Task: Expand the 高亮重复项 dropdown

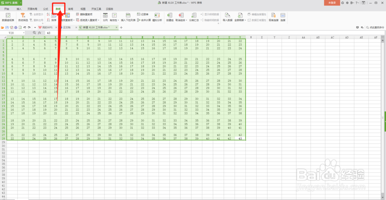Action: click(73, 20)
